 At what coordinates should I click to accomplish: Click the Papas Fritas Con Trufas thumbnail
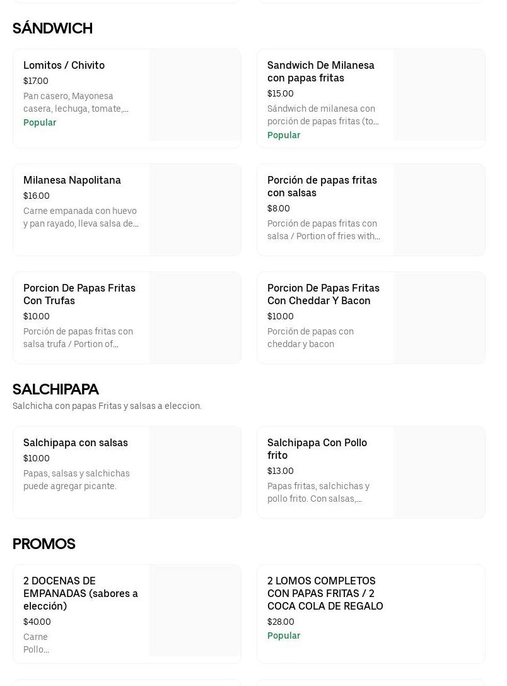[x=195, y=318]
